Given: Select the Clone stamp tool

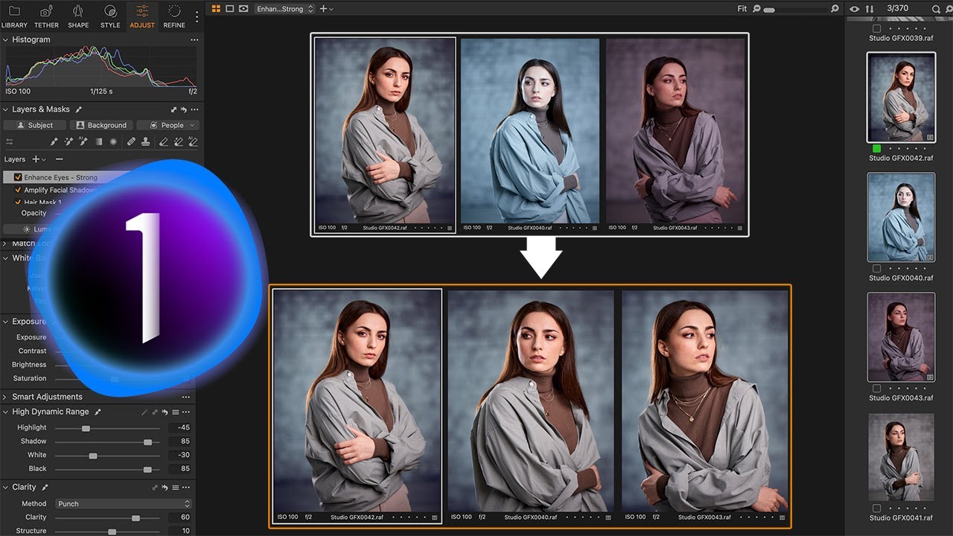Looking at the screenshot, I should 146,141.
